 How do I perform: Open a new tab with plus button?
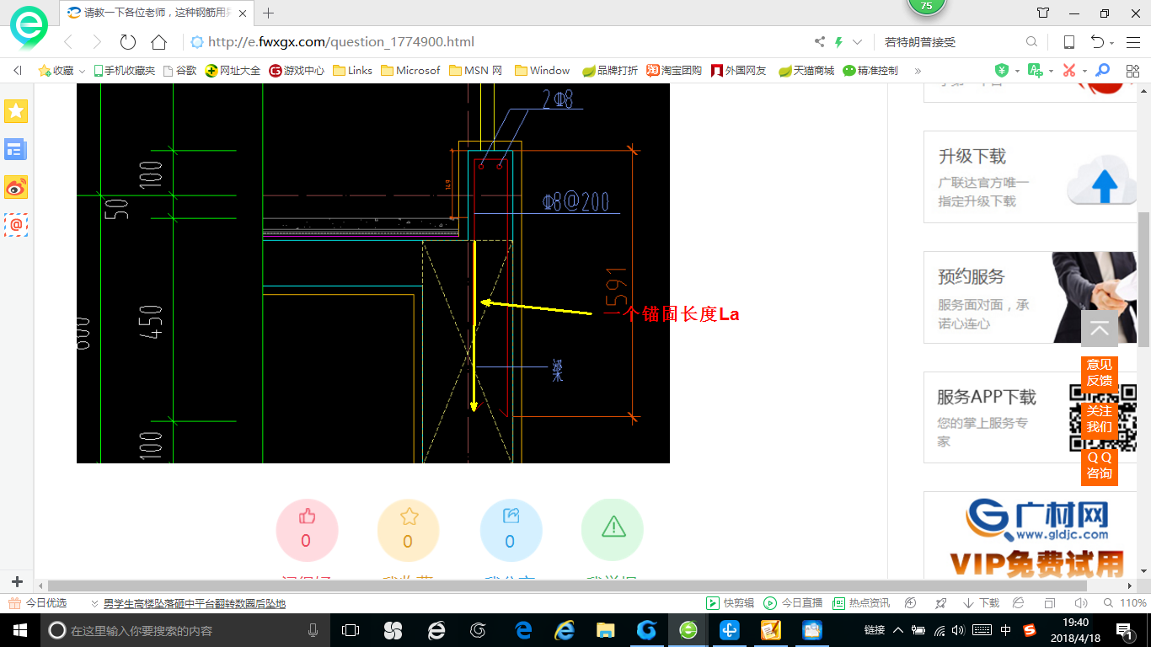pyautogui.click(x=269, y=13)
